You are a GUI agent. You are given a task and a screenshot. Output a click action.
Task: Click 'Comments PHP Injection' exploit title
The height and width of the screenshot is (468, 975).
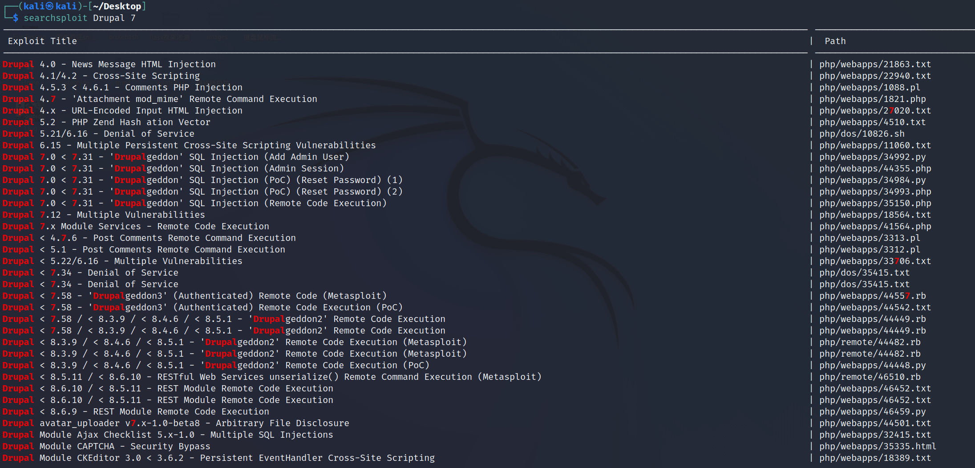click(x=184, y=87)
